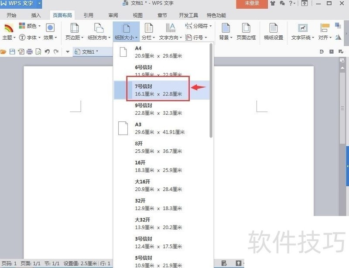Switch to the 开发工具 tab
The image size is (349, 268).
188,15
